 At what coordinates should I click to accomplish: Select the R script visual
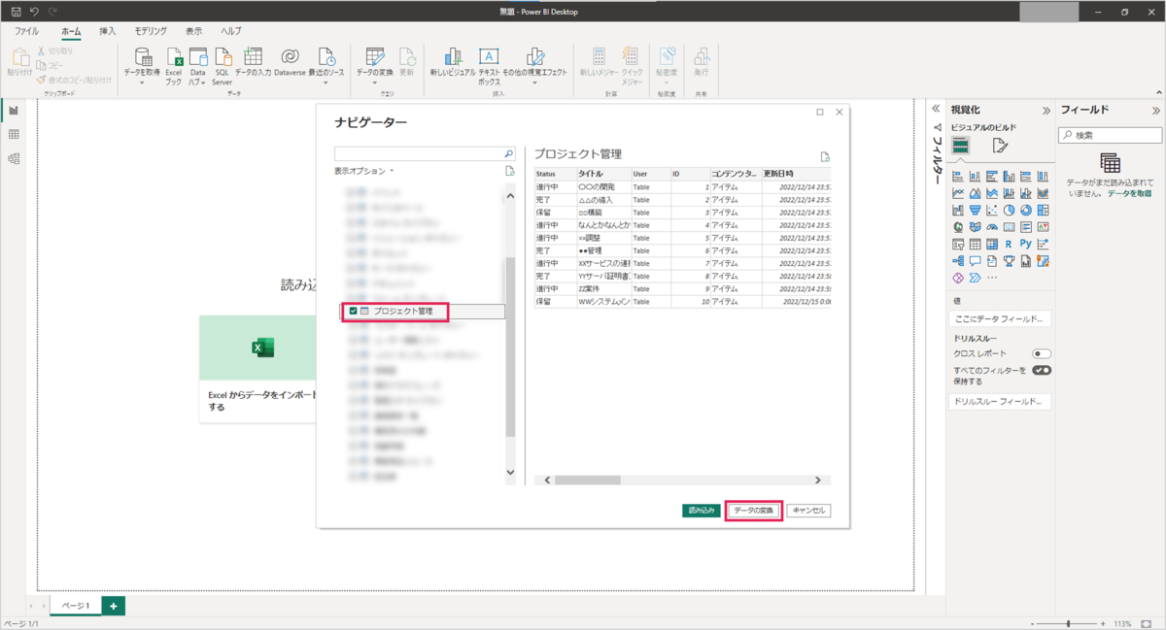pos(1009,244)
